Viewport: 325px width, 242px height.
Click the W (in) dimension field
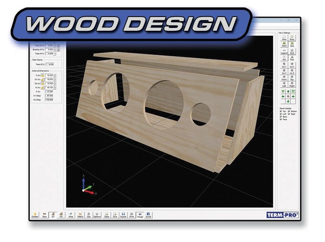tap(49, 87)
